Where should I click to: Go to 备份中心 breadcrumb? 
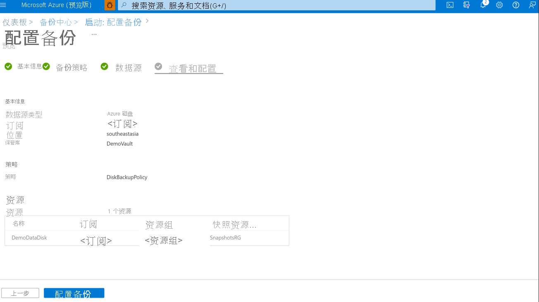[56, 22]
